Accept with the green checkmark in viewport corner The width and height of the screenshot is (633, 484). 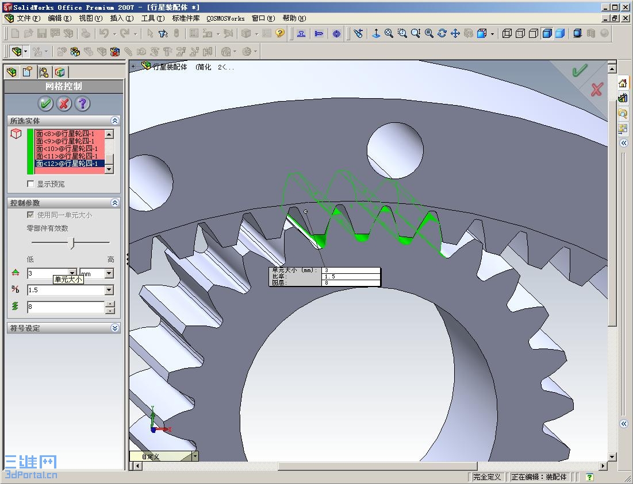coord(580,71)
